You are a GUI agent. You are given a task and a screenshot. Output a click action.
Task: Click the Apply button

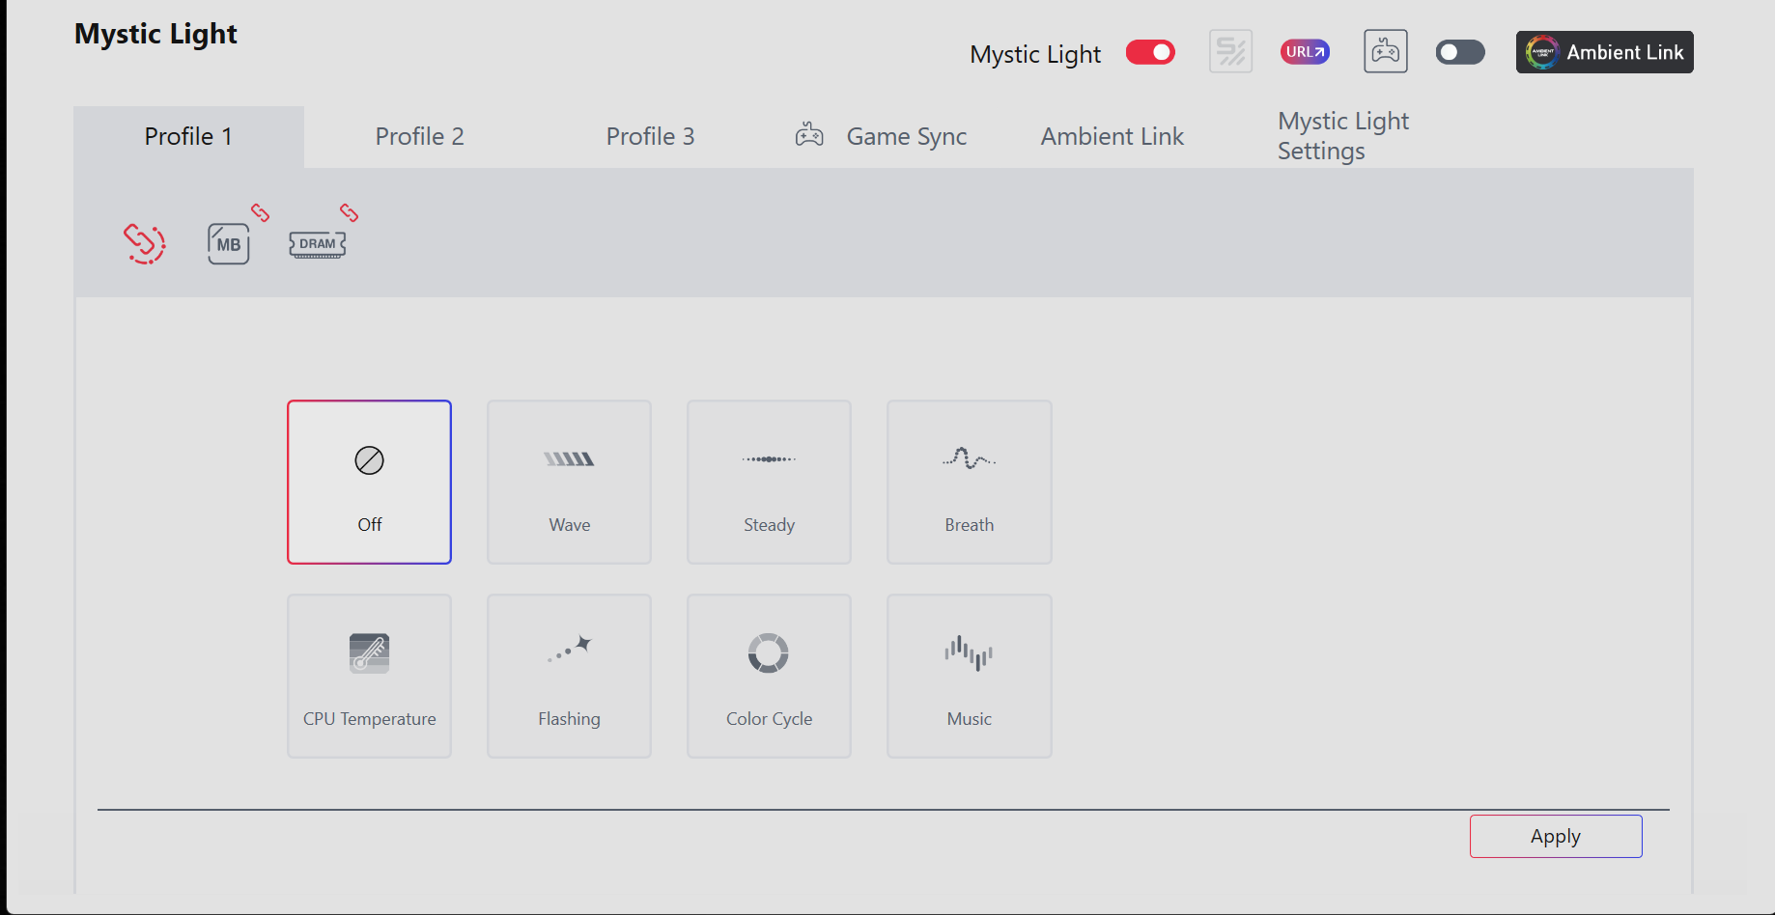click(x=1556, y=837)
